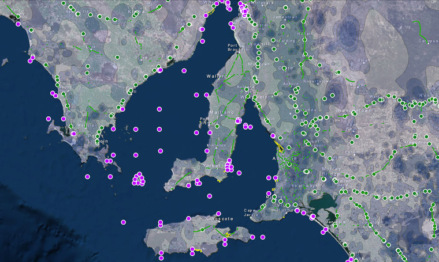
Task: Click the Mount Hope place label
Action: tap(65, 89)
